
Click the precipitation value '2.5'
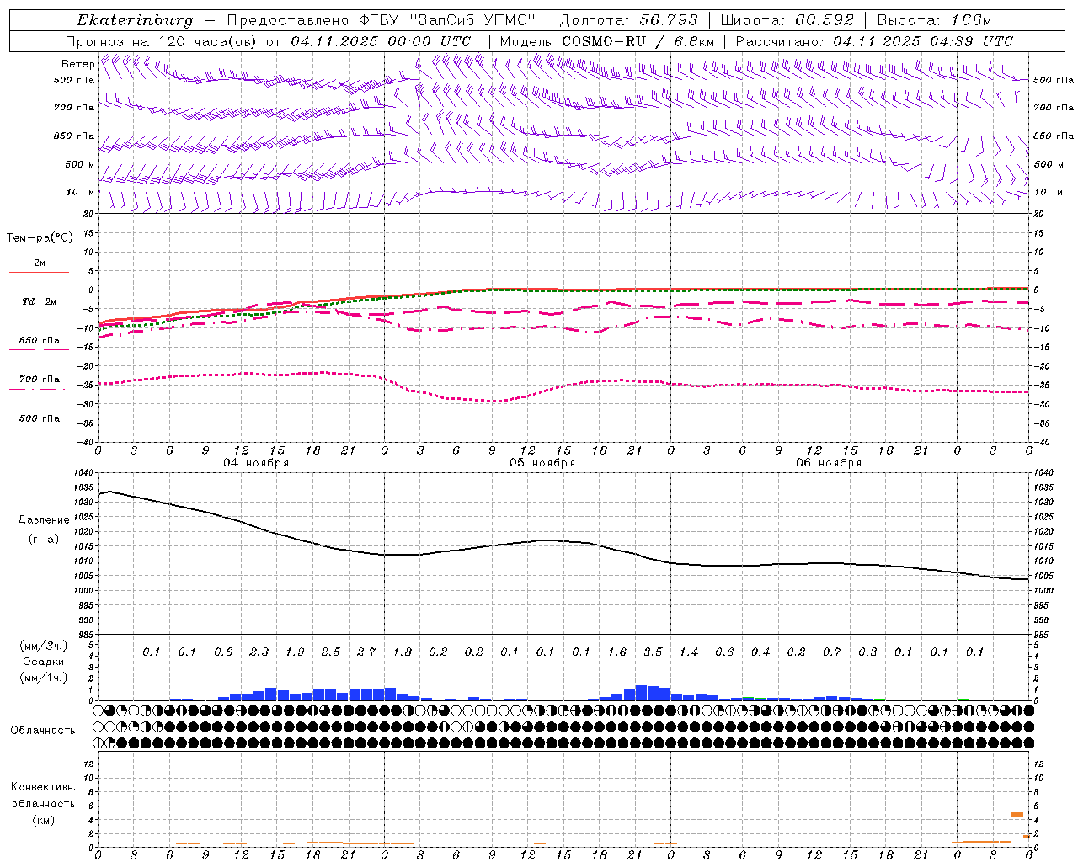pos(330,652)
